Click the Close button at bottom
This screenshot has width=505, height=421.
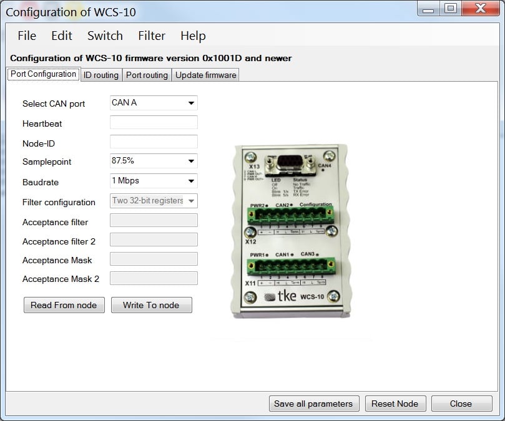pos(461,404)
